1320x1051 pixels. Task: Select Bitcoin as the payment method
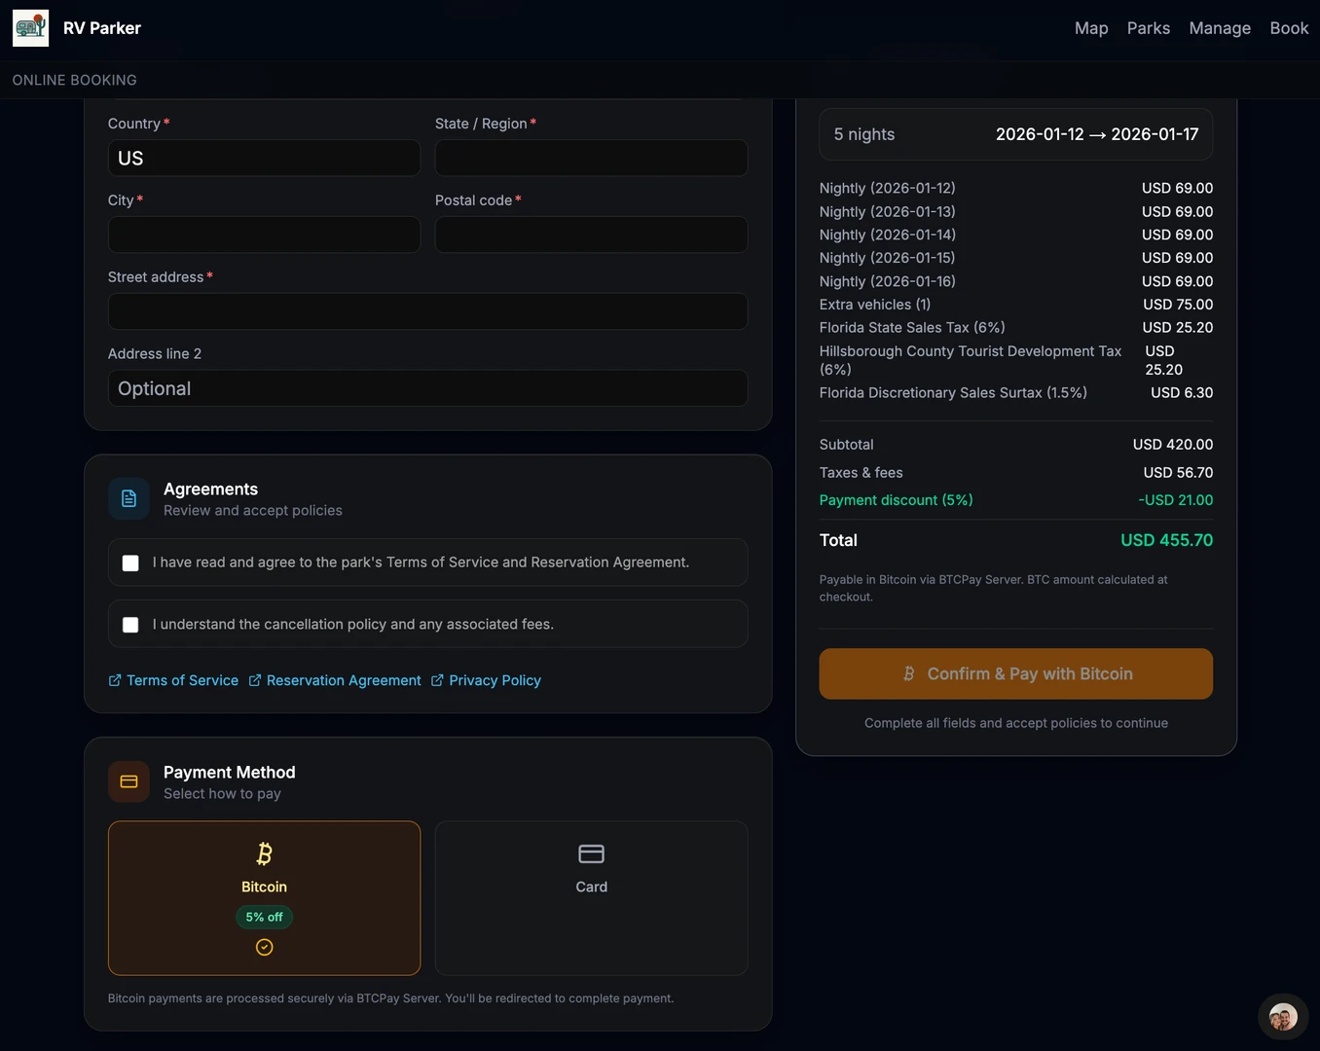[264, 897]
